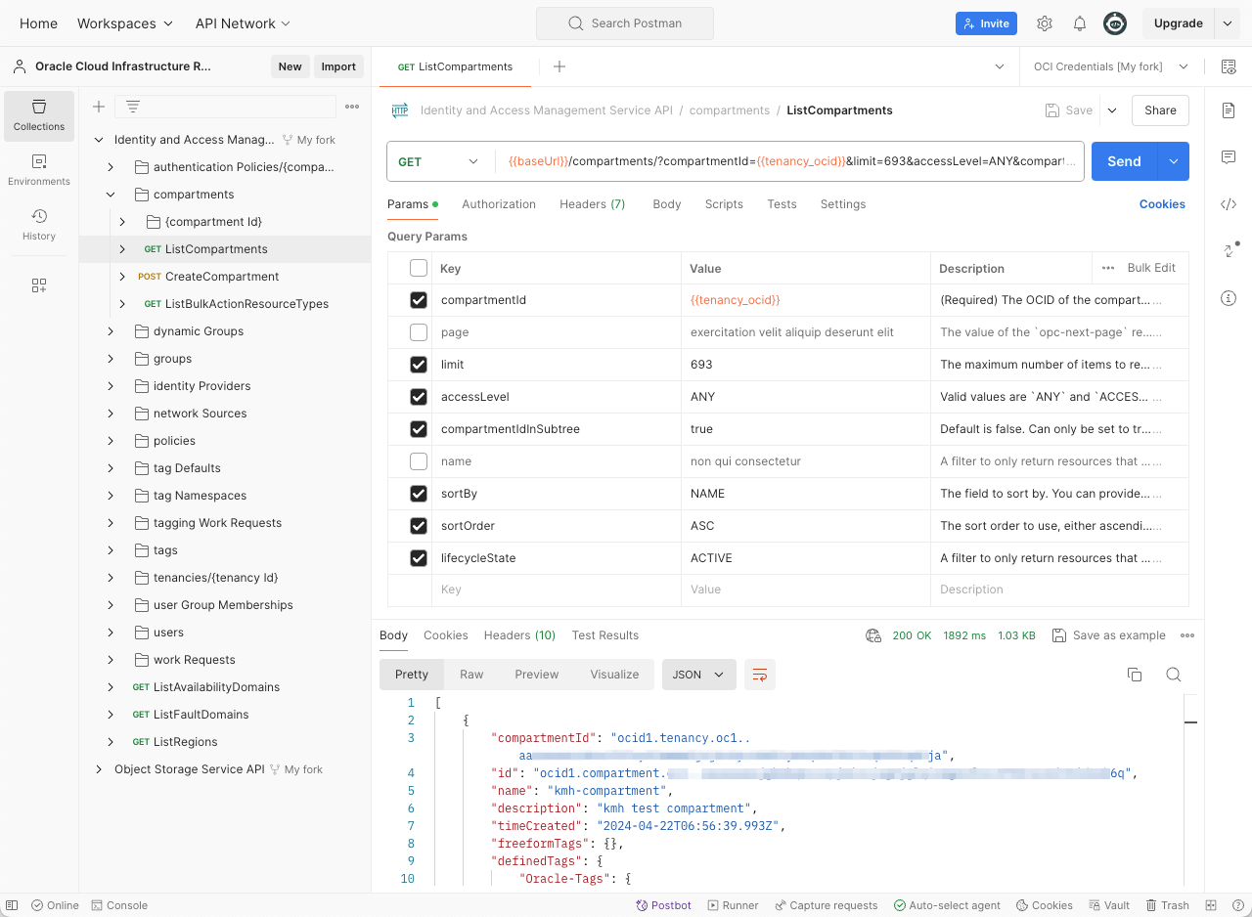The image size is (1252, 917).
Task: Open the request Info icon in right sidebar
Action: pyautogui.click(x=1229, y=298)
